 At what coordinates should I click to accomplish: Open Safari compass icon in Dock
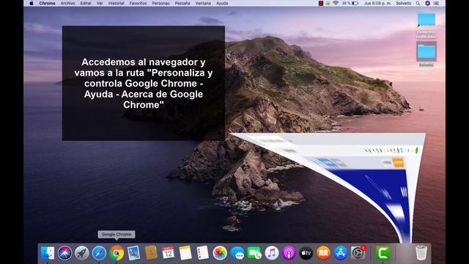coord(100,253)
